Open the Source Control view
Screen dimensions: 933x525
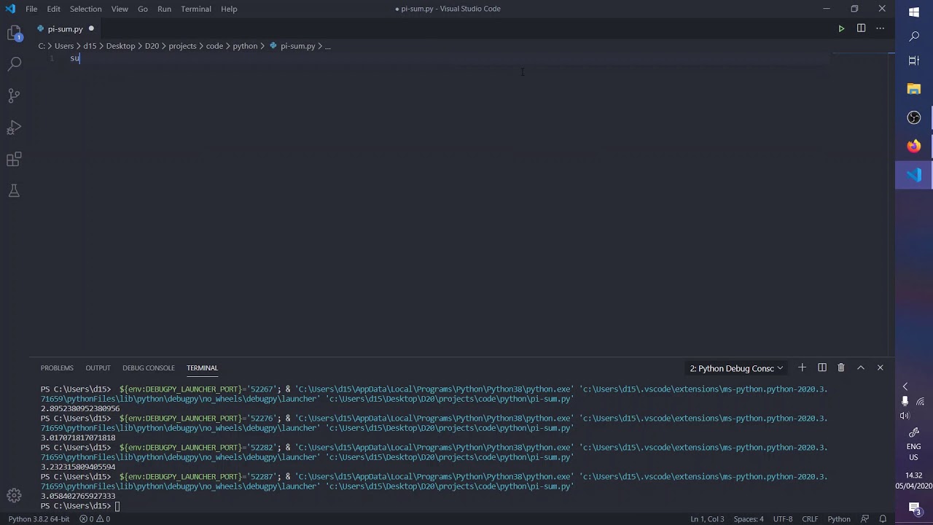click(x=14, y=96)
